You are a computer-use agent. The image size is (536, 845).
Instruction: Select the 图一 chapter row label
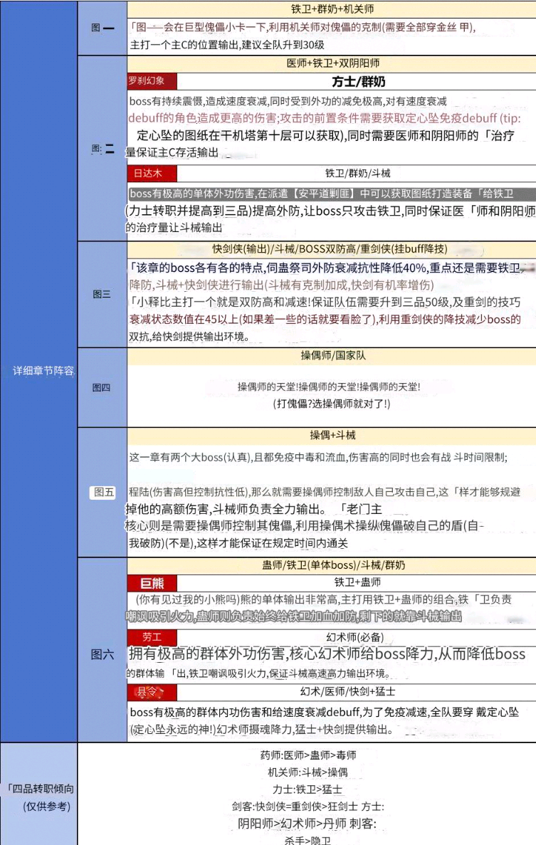pos(103,28)
